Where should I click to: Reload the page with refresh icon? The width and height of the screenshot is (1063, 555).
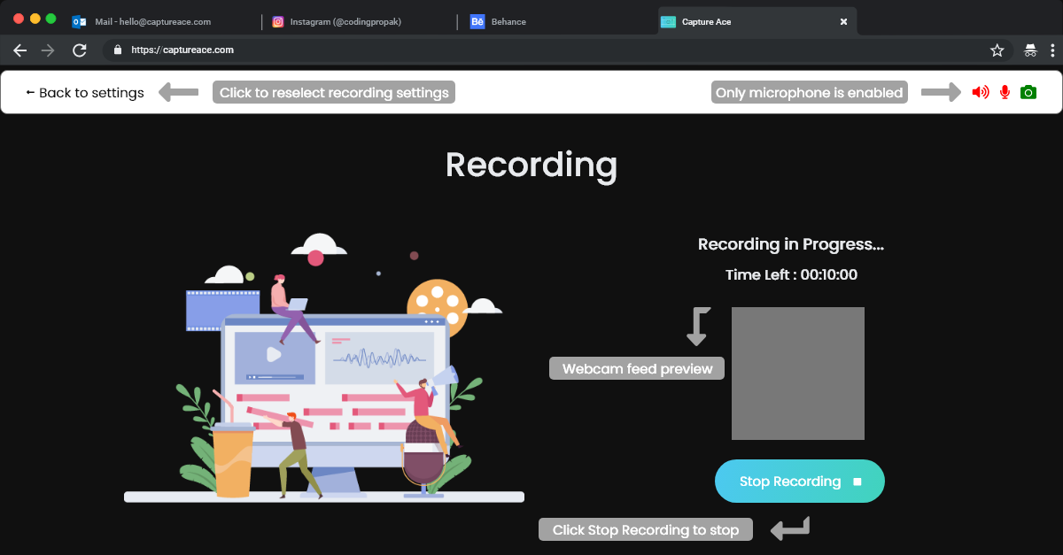pos(79,50)
